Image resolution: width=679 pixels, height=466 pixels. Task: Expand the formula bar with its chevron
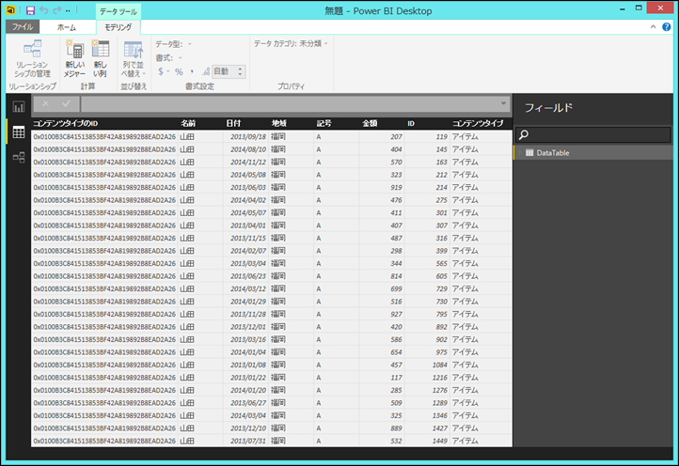click(x=503, y=103)
